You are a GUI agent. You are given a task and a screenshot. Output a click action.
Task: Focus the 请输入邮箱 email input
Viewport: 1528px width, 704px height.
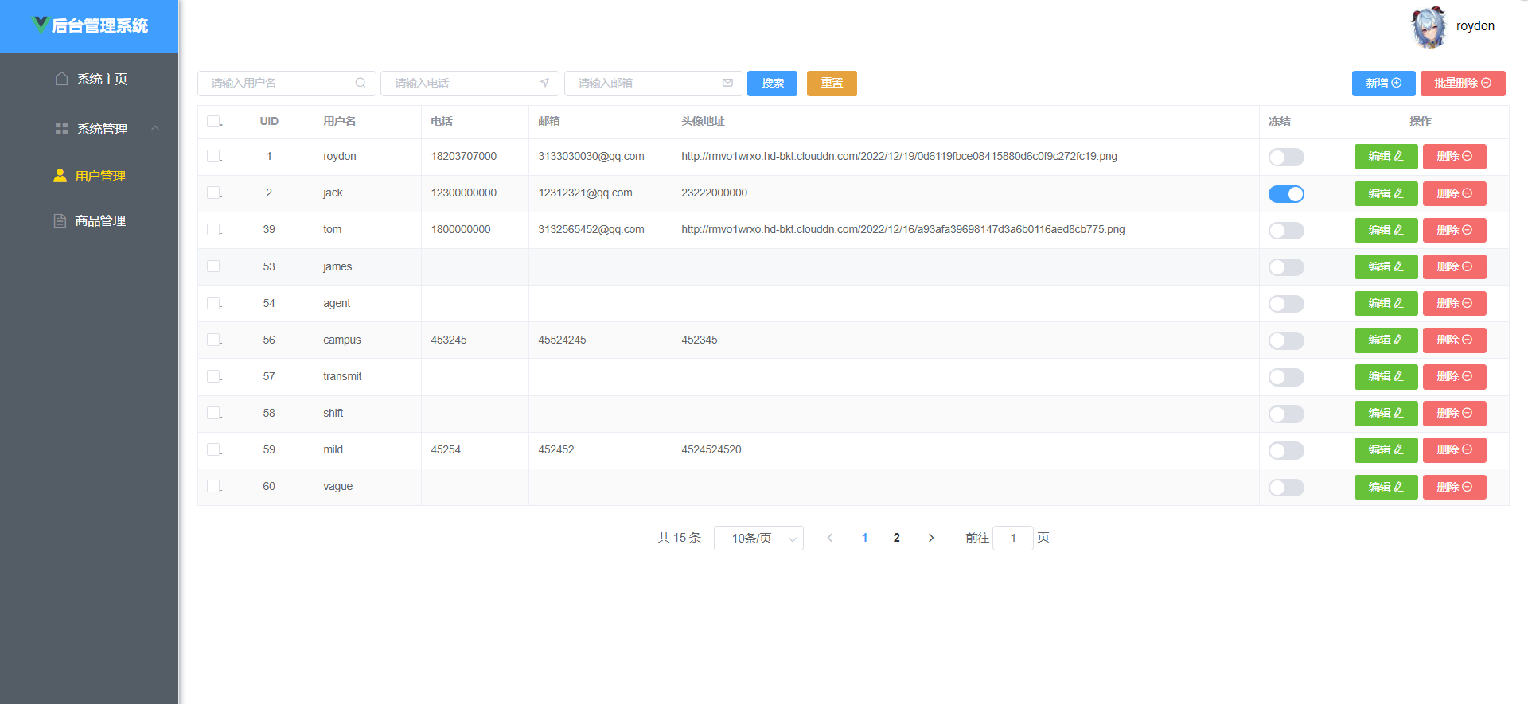(x=653, y=83)
